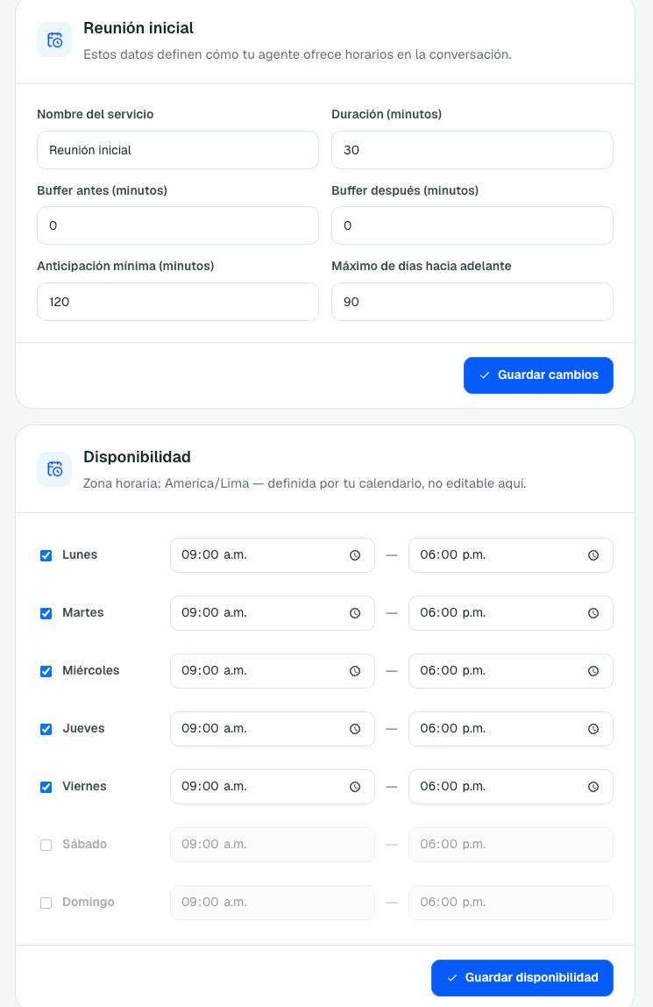Click the Anticipación mínima (minutos) label
The width and height of the screenshot is (653, 1007).
pos(125,266)
